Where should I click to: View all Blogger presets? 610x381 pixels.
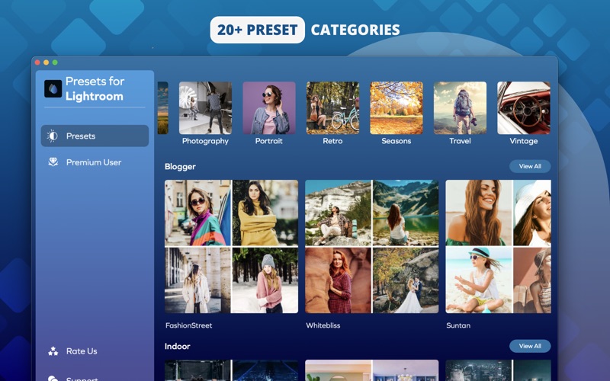click(530, 166)
